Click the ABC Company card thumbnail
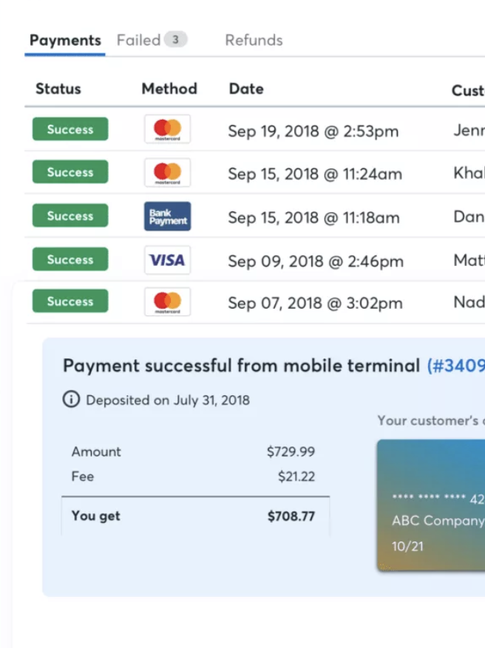This screenshot has height=648, width=485. tap(431, 505)
